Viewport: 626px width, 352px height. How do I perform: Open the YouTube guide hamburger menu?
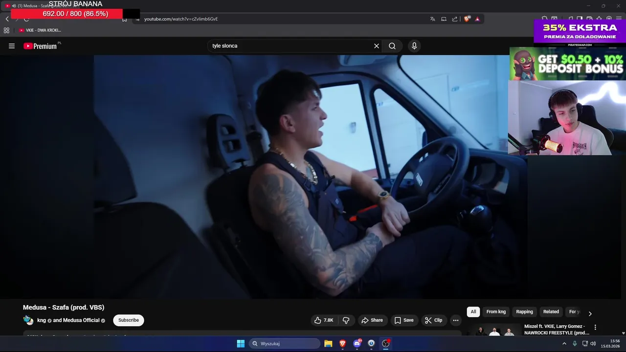pos(12,46)
